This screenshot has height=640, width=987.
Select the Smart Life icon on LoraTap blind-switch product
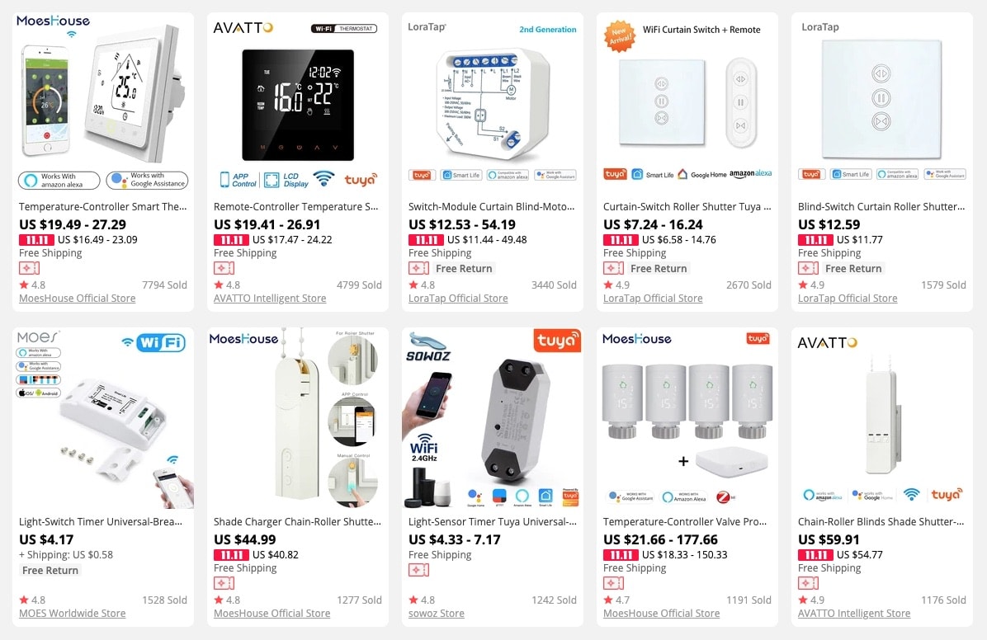852,174
